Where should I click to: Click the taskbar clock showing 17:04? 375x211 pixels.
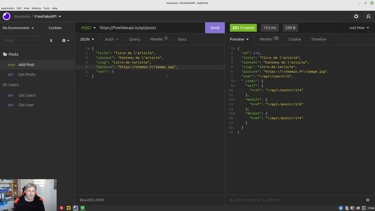pos(371,208)
